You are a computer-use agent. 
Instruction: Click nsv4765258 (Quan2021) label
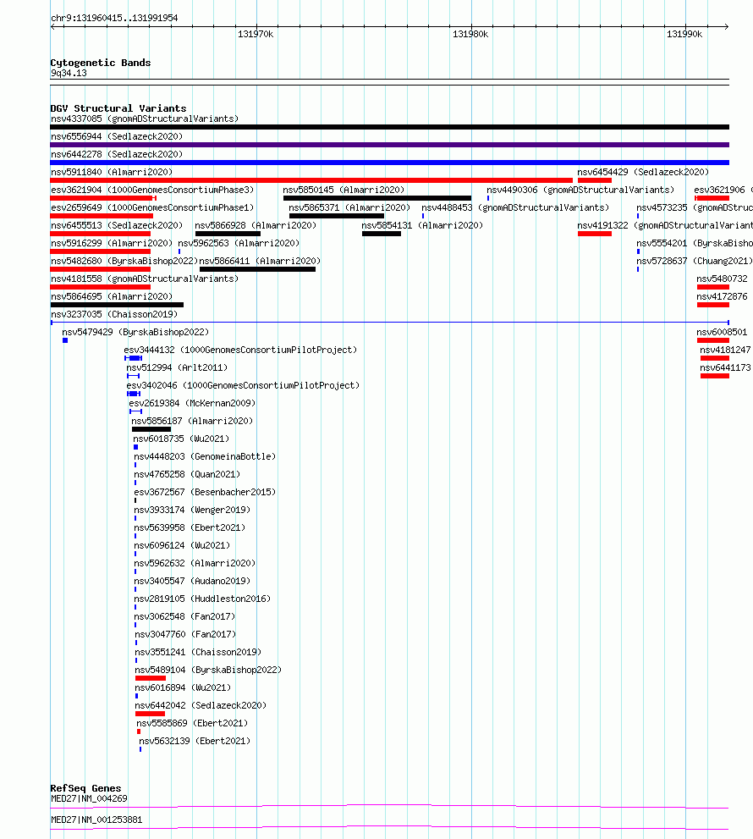coord(187,475)
